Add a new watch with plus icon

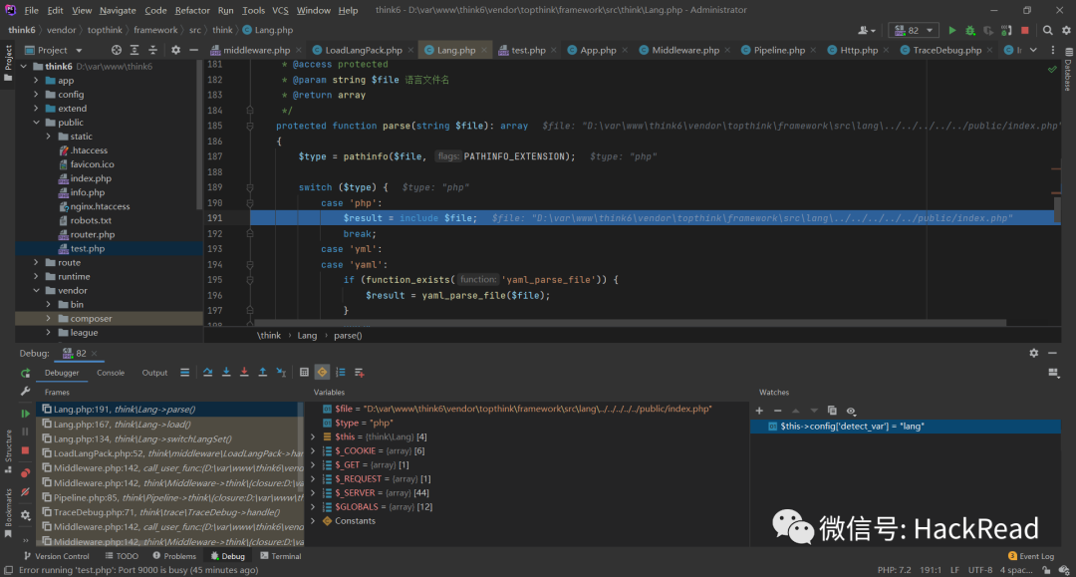click(x=759, y=411)
